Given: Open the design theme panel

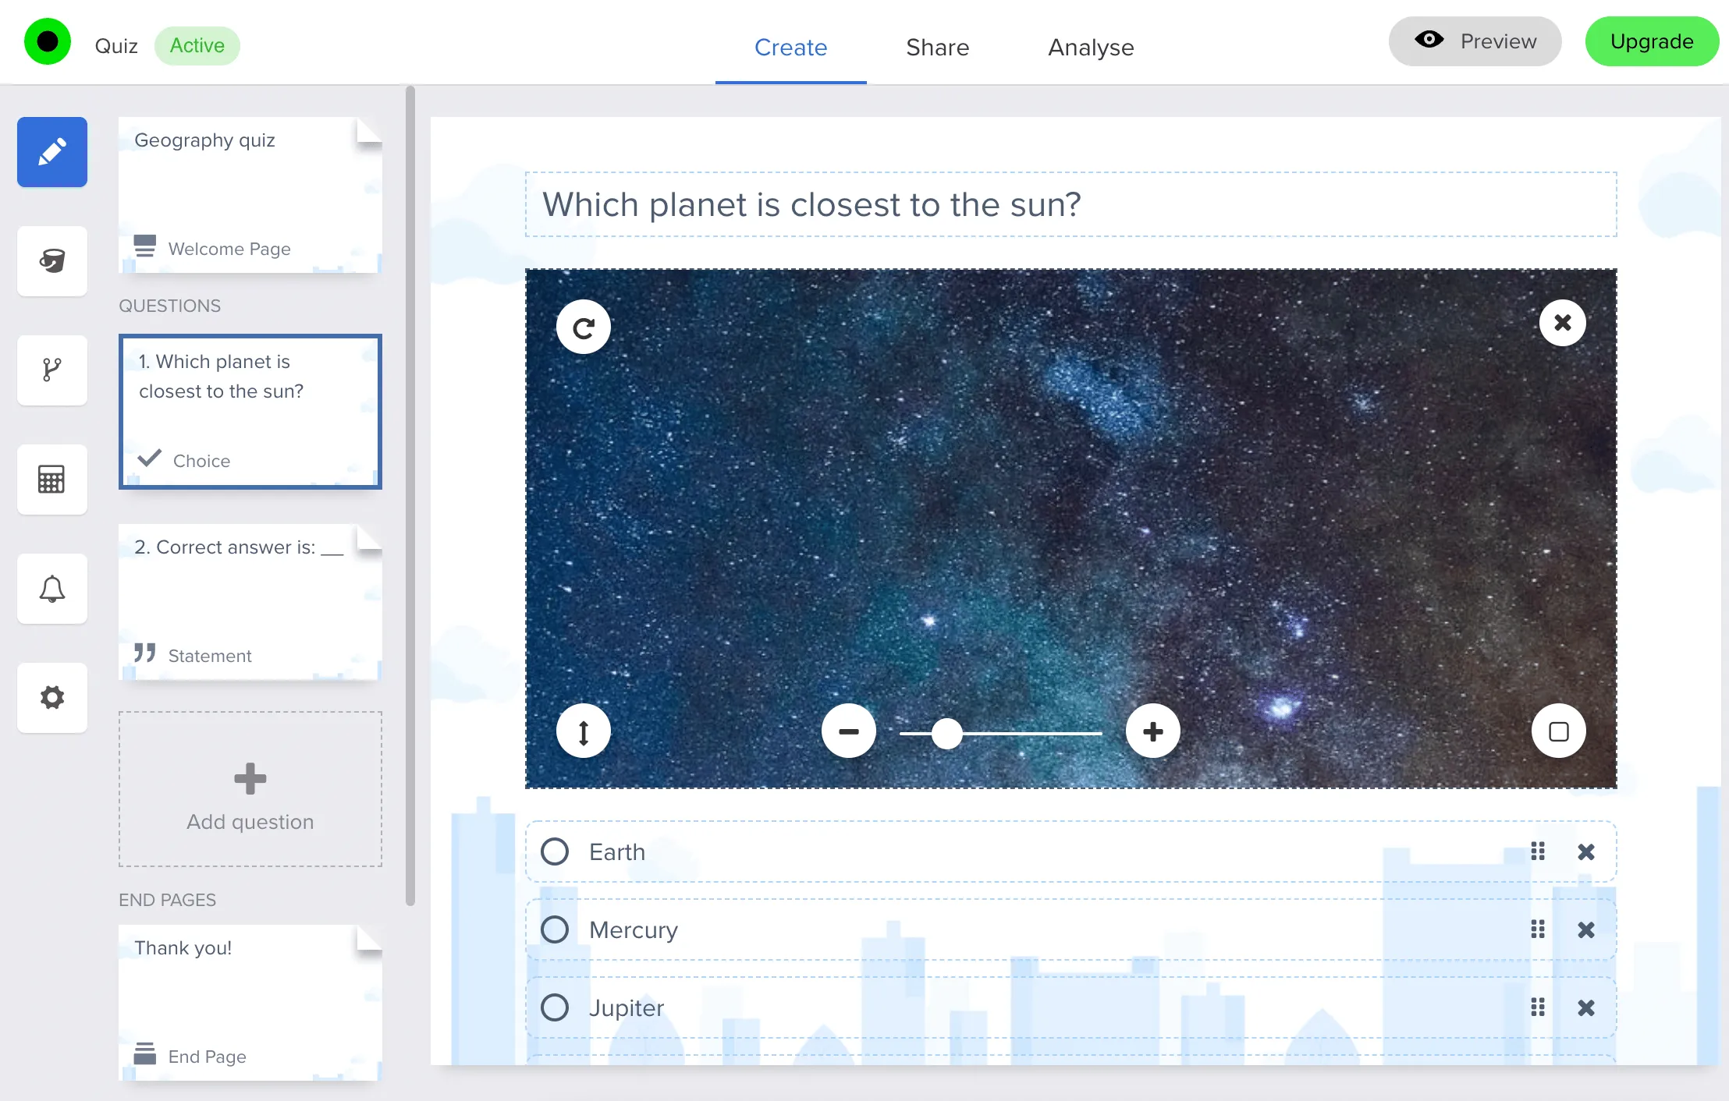Looking at the screenshot, I should click(51, 261).
